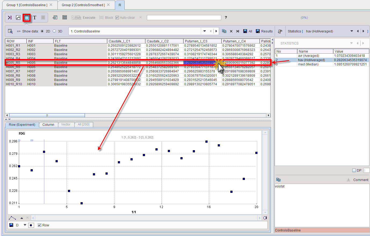370x236 pixels.
Task: Select the 2D show data radio button
Action: pos(42,31)
